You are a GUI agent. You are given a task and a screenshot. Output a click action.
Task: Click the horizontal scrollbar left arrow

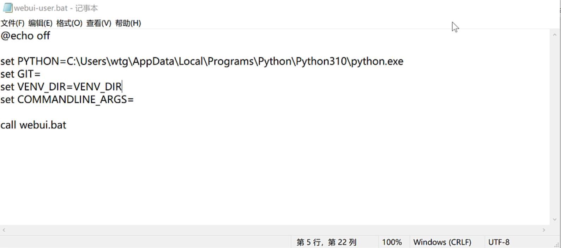coord(4,230)
